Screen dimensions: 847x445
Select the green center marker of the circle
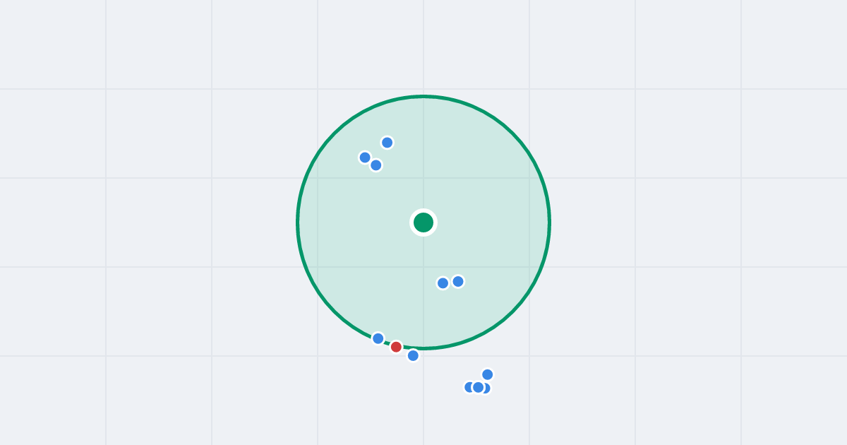click(x=423, y=222)
